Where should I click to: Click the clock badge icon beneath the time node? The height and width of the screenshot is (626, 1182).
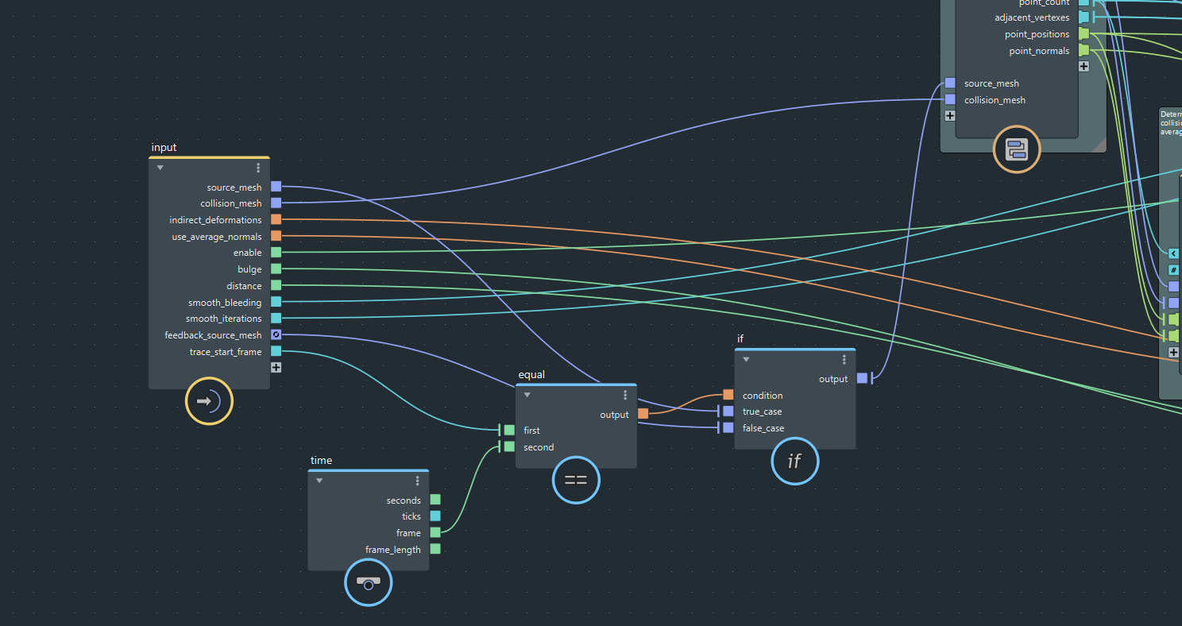pyautogui.click(x=368, y=582)
